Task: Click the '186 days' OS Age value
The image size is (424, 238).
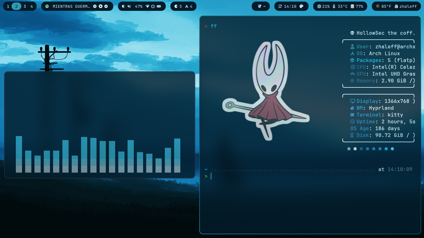Action: tap(387, 128)
